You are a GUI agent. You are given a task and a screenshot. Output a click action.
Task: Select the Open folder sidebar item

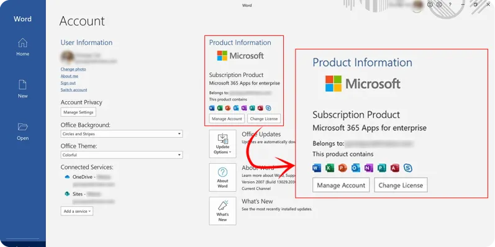(x=23, y=132)
